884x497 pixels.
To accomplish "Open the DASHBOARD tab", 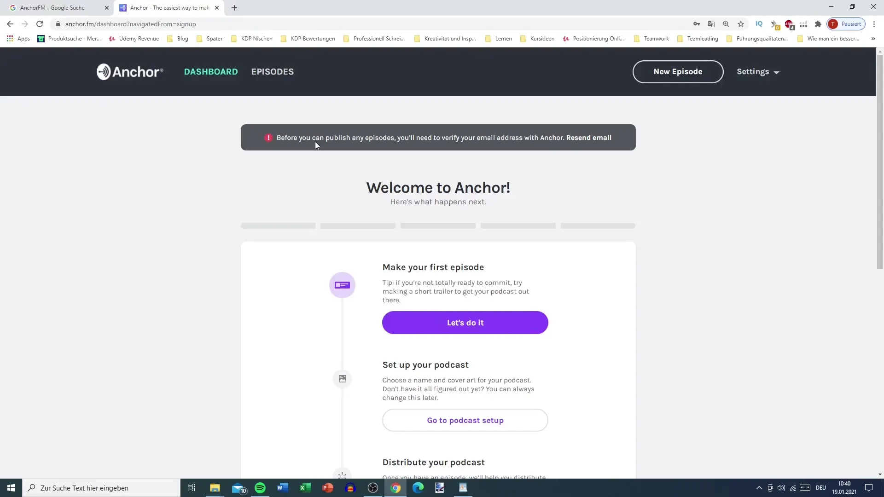I will 211,72.
